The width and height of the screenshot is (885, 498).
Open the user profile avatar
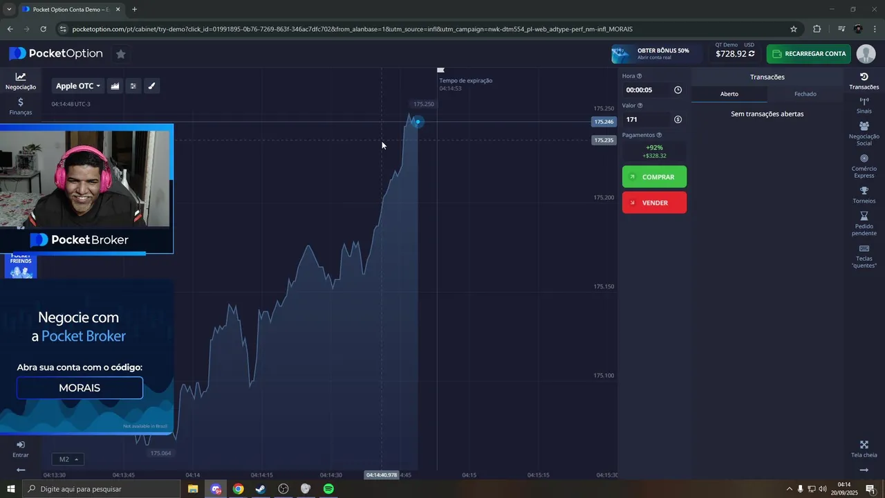tap(866, 54)
